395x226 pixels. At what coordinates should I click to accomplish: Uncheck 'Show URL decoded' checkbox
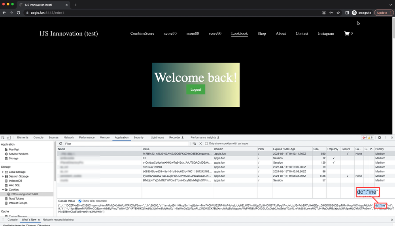80,201
